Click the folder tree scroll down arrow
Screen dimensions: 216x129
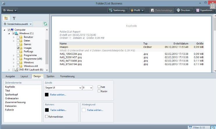[x=47, y=70]
